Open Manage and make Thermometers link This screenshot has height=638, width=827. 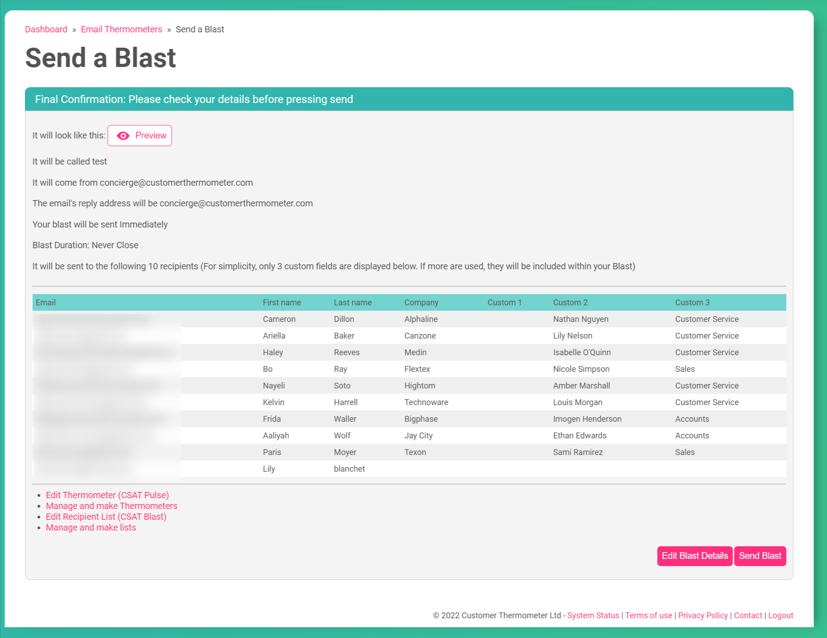click(111, 506)
